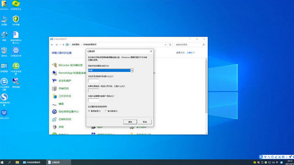Click the area code input field
This screenshot has height=165, width=294.
94,81
